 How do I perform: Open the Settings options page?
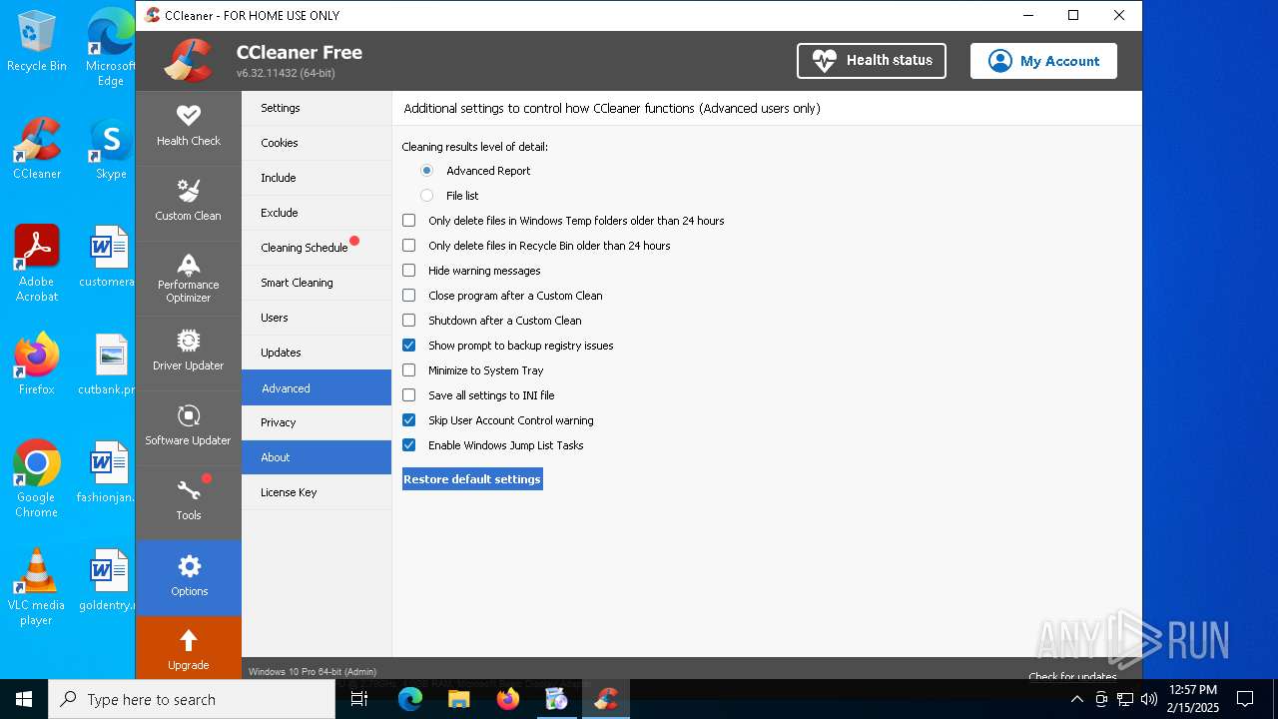click(x=317, y=108)
